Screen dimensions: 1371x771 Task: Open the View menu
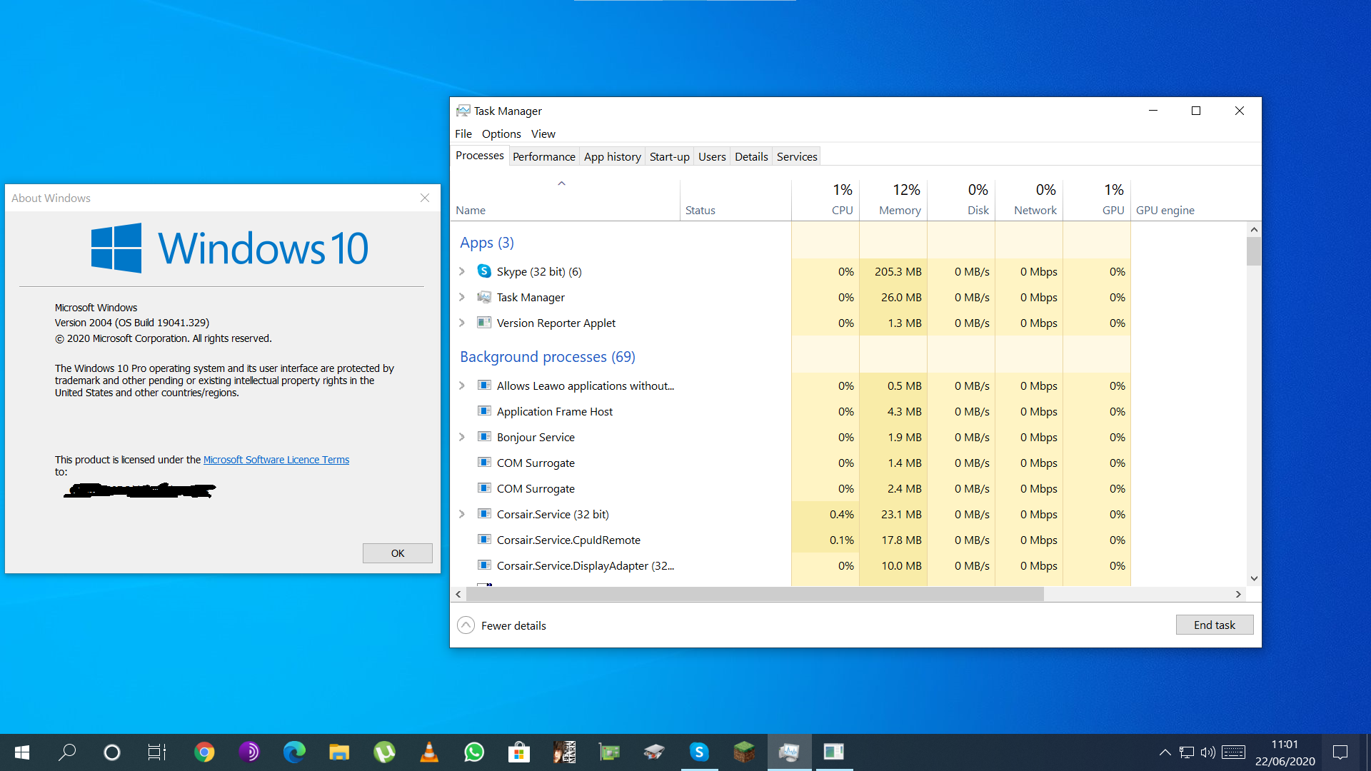click(543, 133)
